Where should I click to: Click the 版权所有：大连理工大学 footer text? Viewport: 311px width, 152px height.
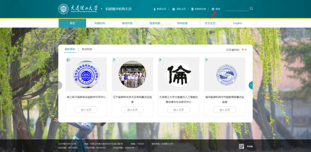pyautogui.click(x=162, y=144)
